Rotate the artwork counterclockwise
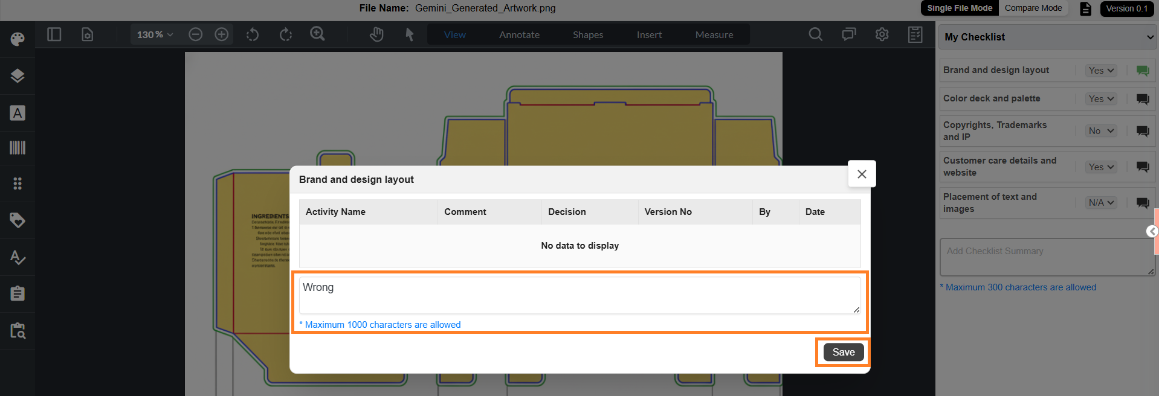1159x396 pixels. coord(253,34)
